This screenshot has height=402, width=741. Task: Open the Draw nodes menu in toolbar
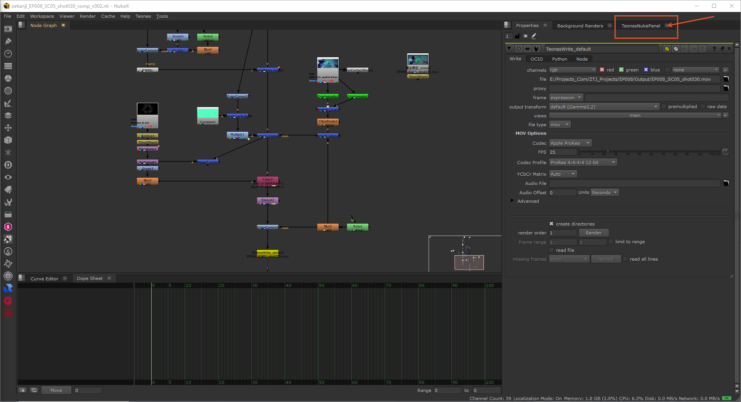click(8, 41)
